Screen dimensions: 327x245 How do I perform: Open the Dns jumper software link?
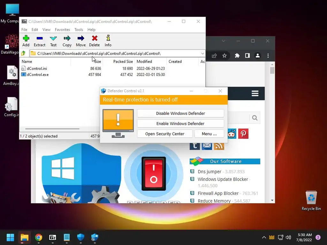coord(209,172)
